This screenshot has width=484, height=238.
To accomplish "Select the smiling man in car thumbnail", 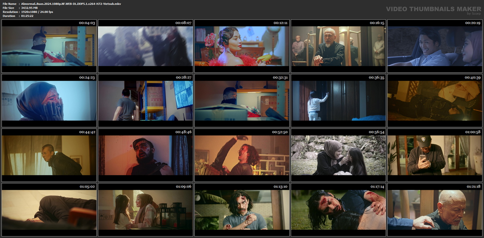I will [435, 46].
